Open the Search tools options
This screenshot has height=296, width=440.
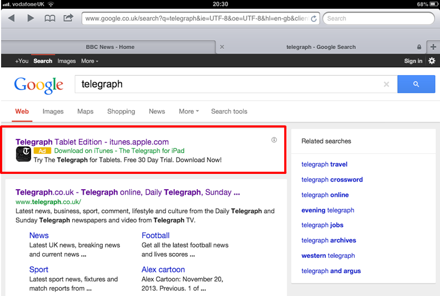[229, 111]
